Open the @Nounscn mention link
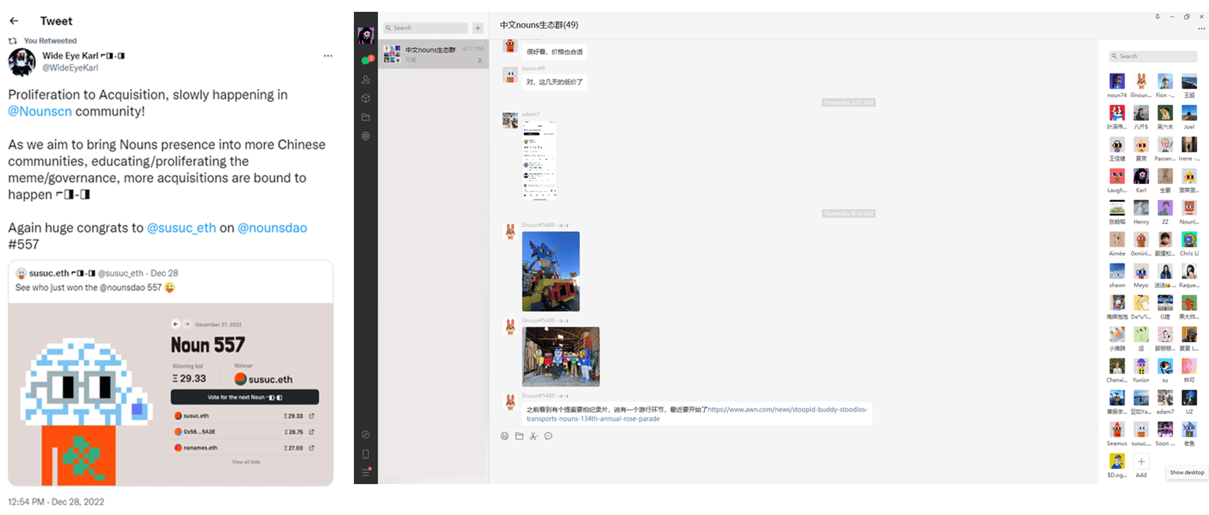1209x515 pixels. click(x=40, y=111)
